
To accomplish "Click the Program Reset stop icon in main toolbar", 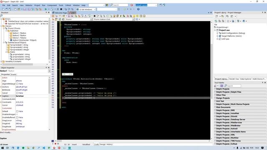I will pyautogui.click(x=61, y=9).
